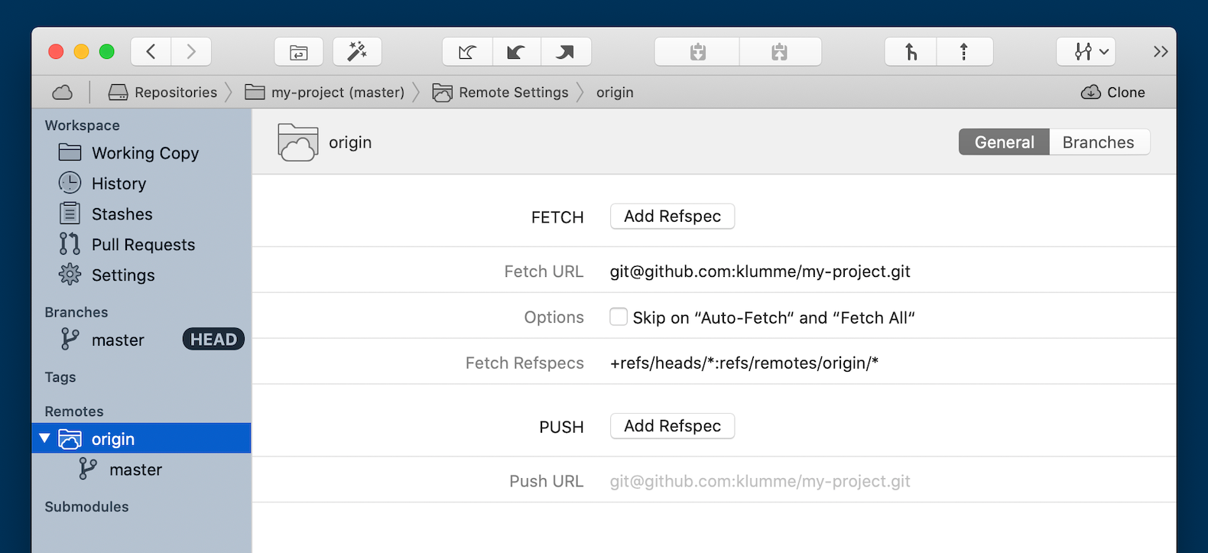Viewport: 1208px width, 553px height.
Task: Enable Skip on "Auto-Fetch" and "Fetch All" checkbox
Action: pyautogui.click(x=619, y=317)
